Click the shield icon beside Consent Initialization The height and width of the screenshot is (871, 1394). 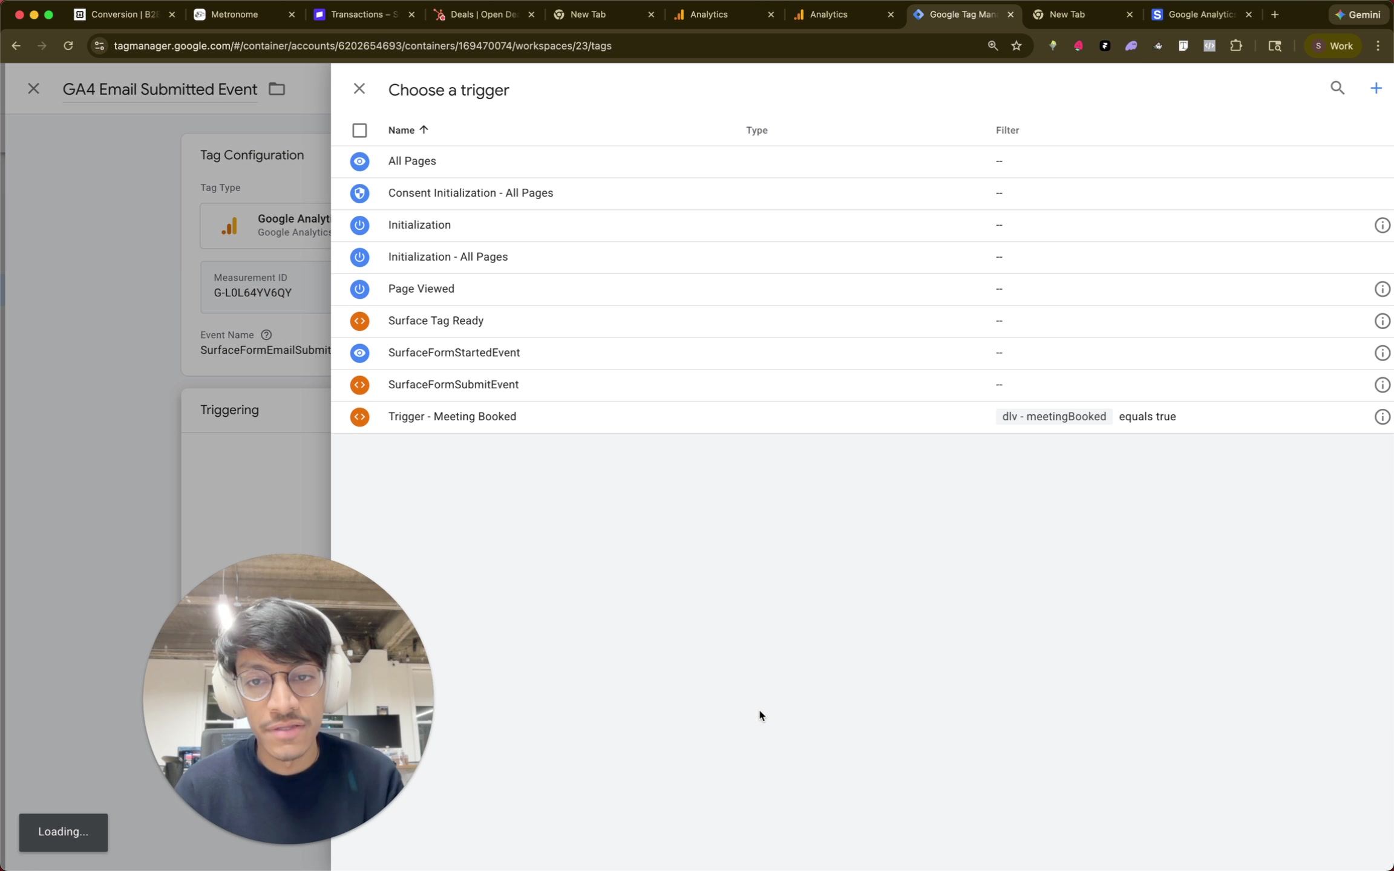[359, 193]
